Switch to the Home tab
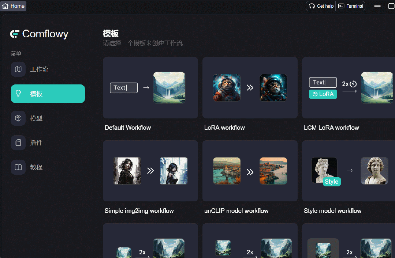The width and height of the screenshot is (395, 258). click(x=13, y=6)
